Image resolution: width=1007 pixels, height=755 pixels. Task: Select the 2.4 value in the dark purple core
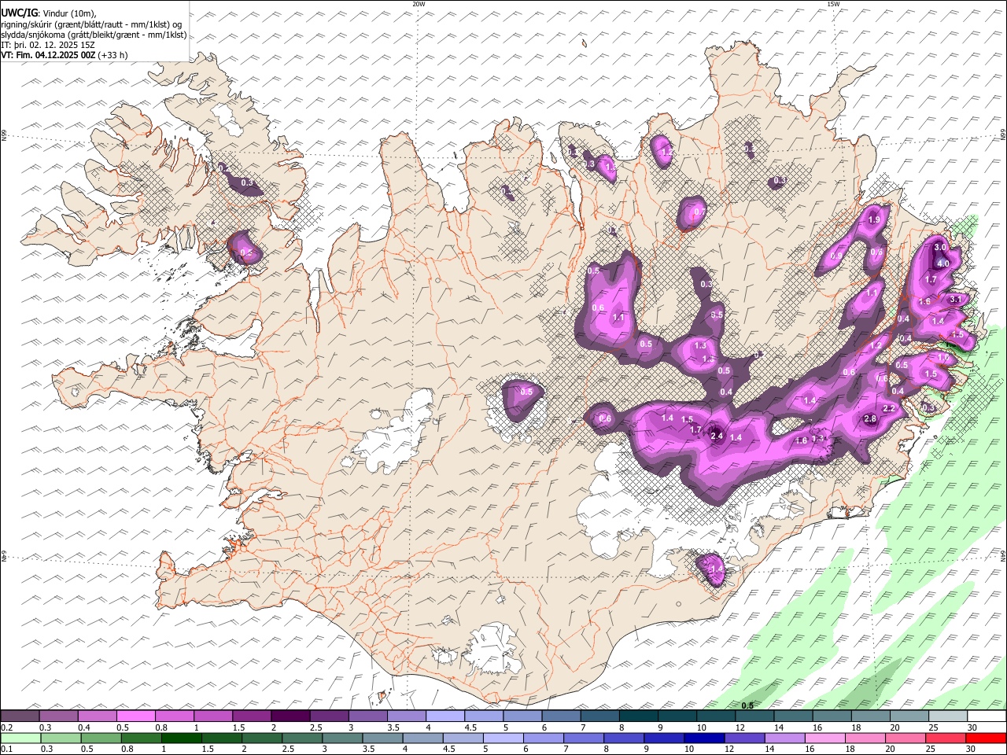point(717,436)
